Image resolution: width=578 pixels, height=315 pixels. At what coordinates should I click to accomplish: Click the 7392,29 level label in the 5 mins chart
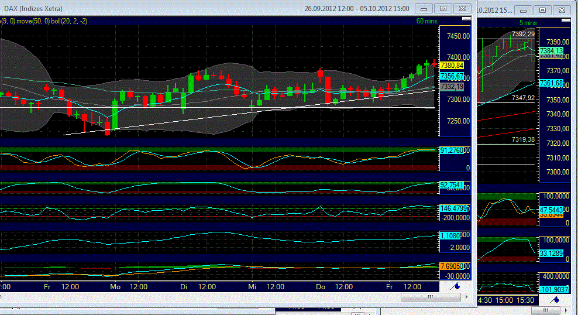click(x=523, y=35)
